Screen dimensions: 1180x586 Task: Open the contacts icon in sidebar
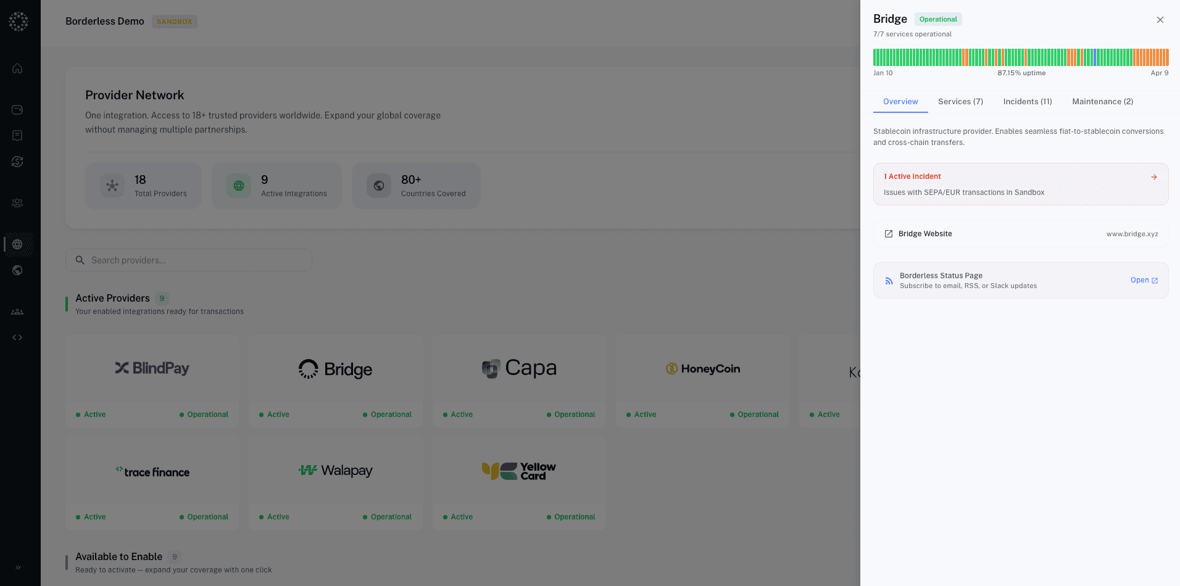pos(17,203)
